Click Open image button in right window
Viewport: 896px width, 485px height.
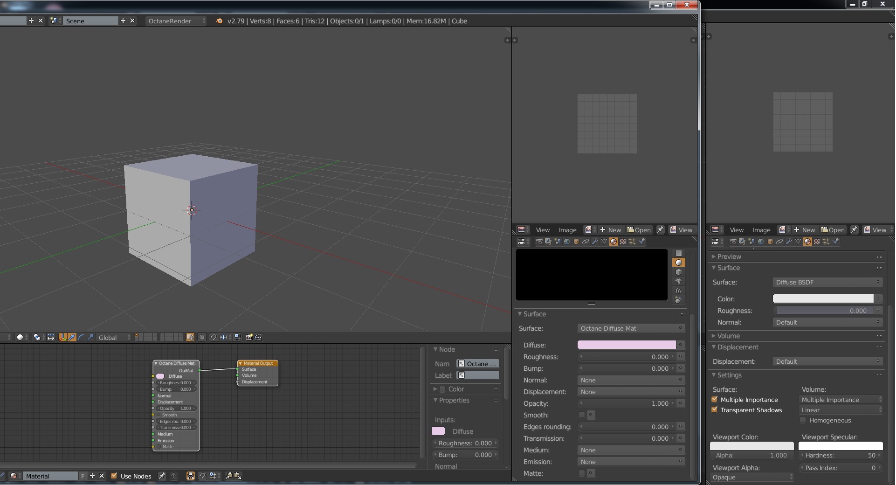(x=833, y=230)
